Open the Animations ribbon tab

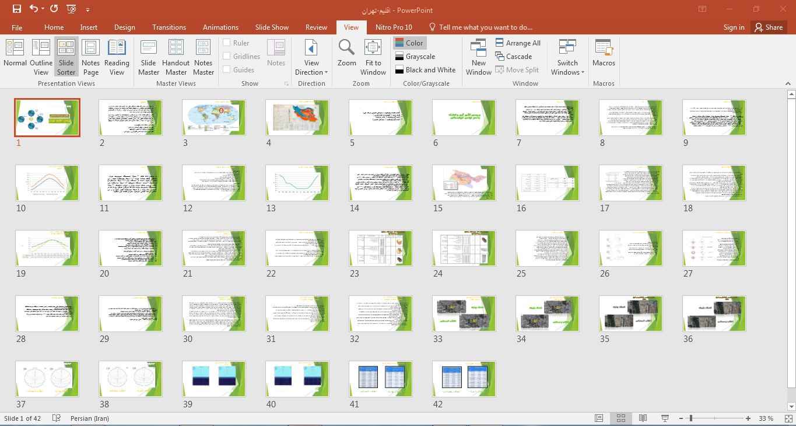220,27
